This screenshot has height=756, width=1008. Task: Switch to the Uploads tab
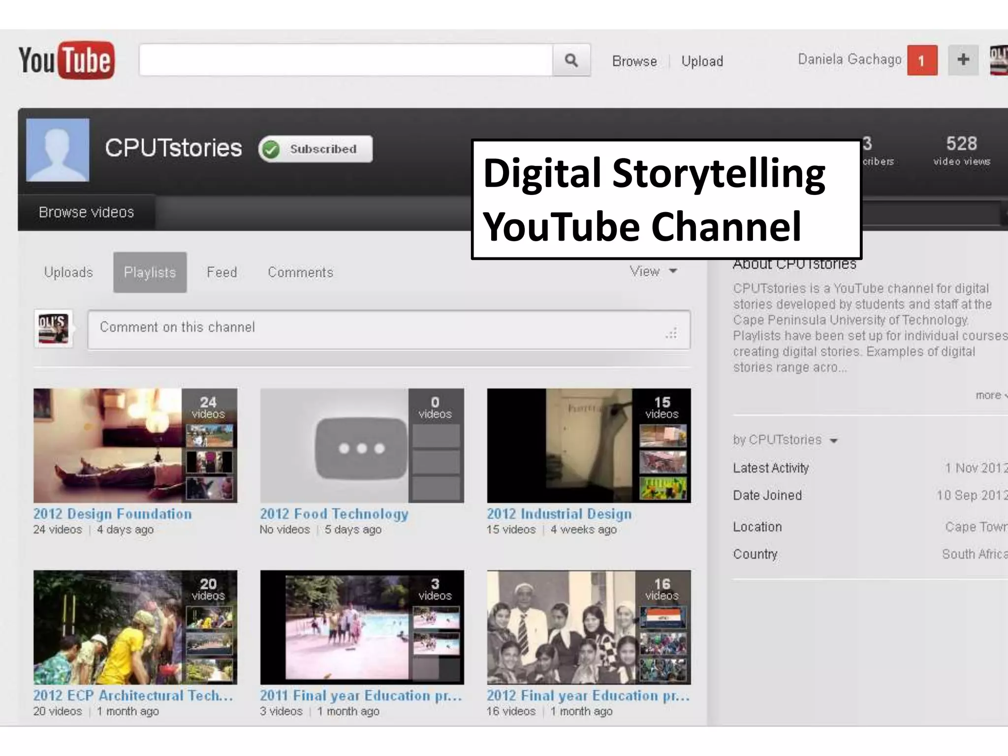pos(68,272)
